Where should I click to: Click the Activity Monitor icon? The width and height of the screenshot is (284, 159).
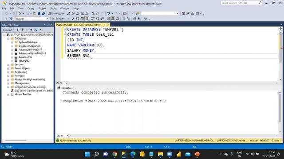pos(40,30)
